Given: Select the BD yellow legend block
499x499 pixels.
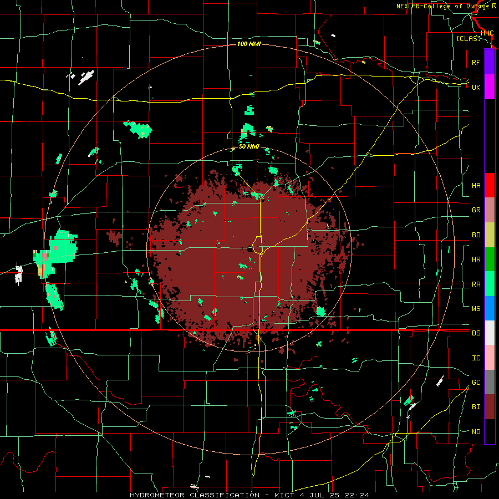Looking at the screenshot, I should [490, 235].
